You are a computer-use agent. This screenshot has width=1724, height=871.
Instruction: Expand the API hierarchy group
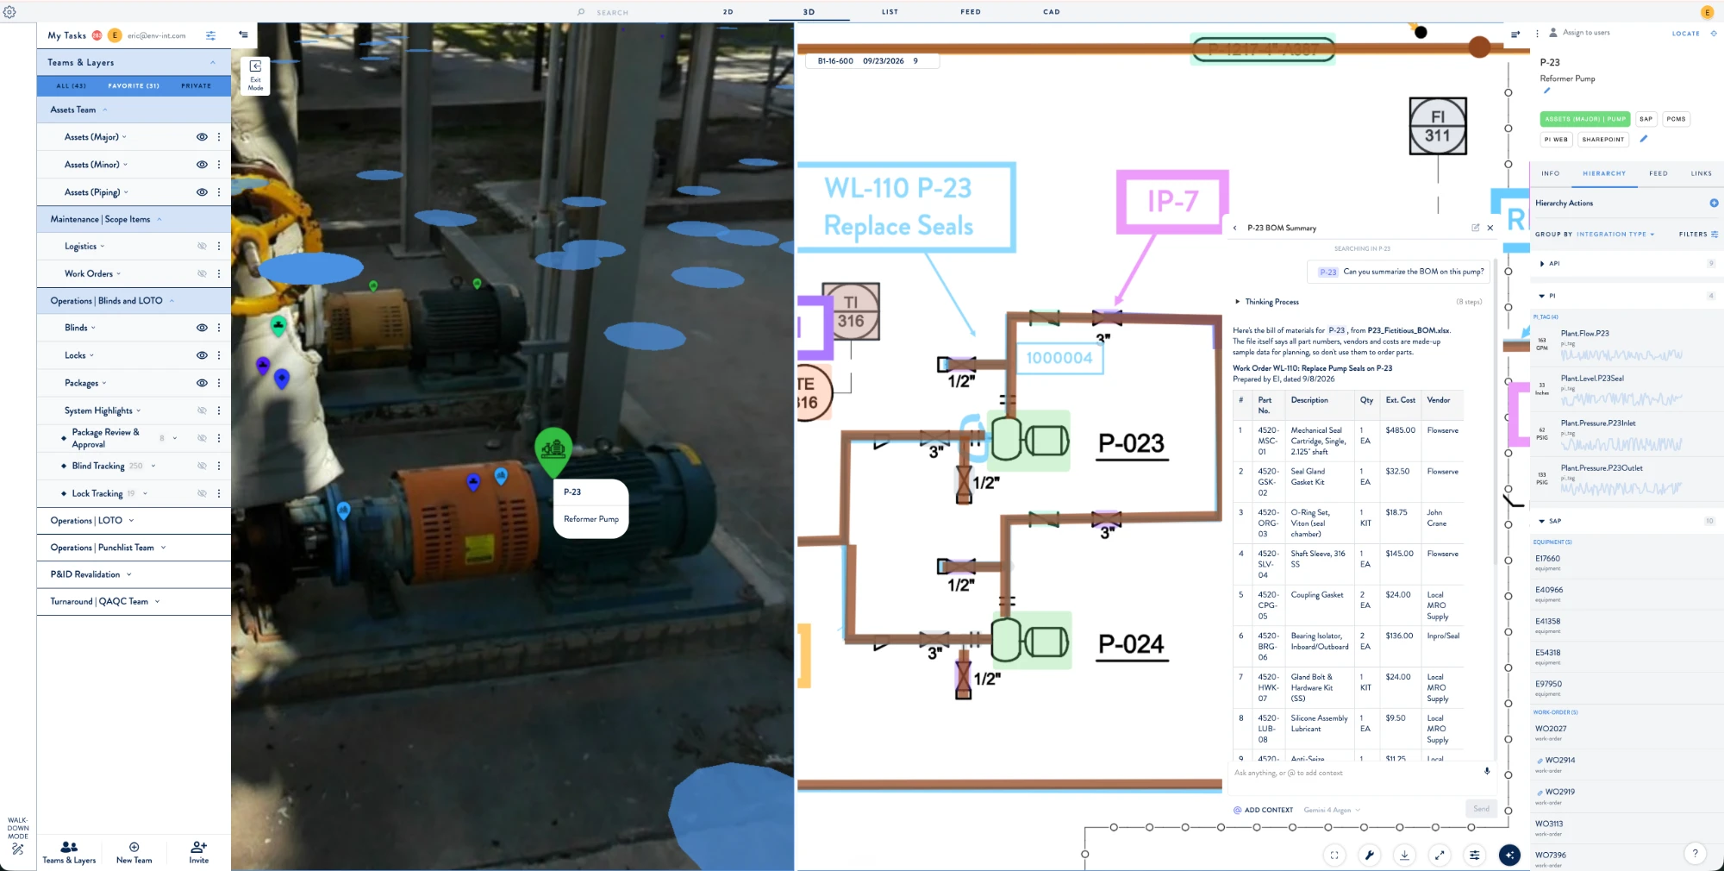pos(1542,264)
